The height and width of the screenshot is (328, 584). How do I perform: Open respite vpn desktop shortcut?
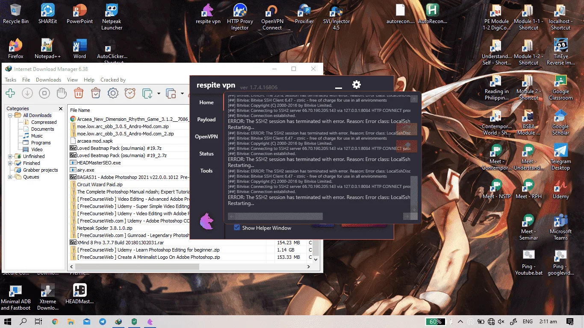coord(208,14)
